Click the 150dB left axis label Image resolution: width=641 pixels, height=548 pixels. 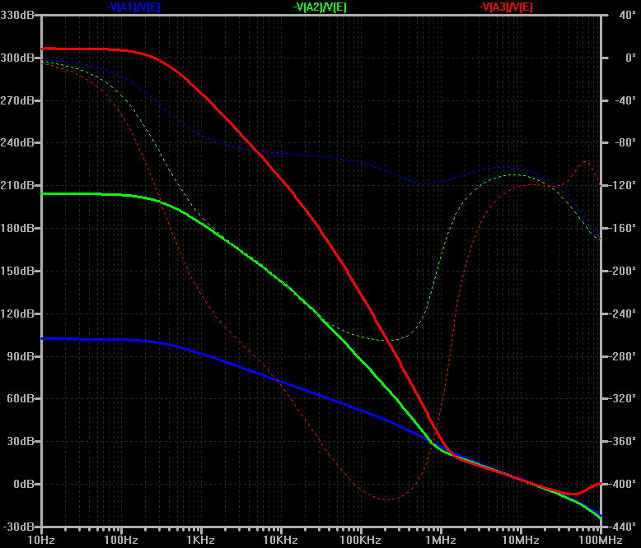tap(17, 271)
